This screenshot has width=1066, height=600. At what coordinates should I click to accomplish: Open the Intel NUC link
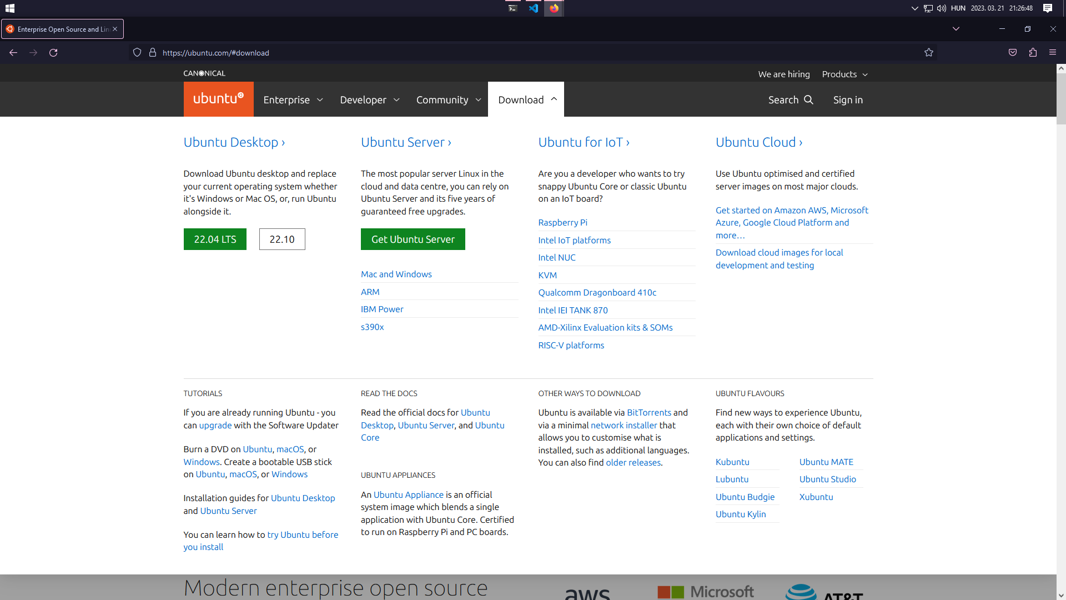(x=557, y=258)
